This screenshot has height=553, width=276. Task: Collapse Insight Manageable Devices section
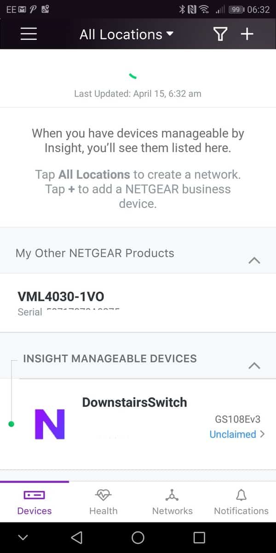coord(254,365)
